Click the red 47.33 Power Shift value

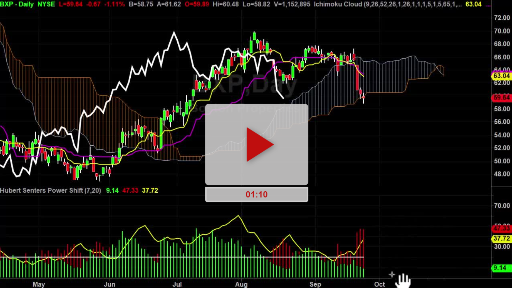click(130, 190)
